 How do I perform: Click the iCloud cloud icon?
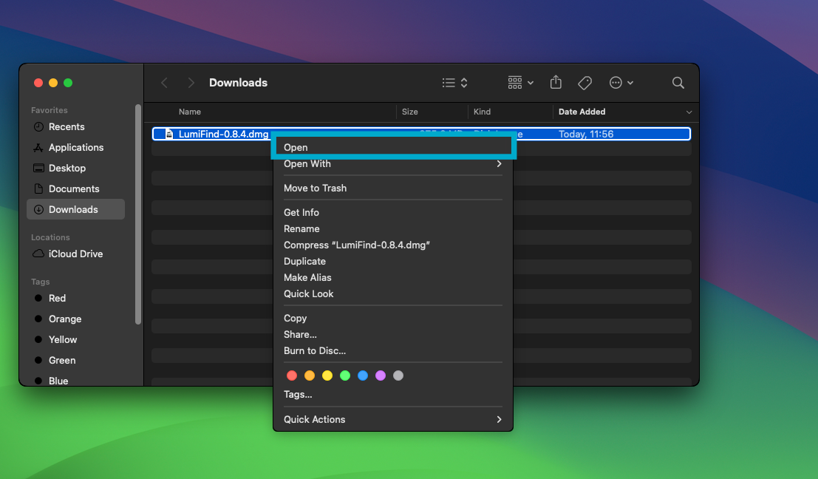[38, 254]
